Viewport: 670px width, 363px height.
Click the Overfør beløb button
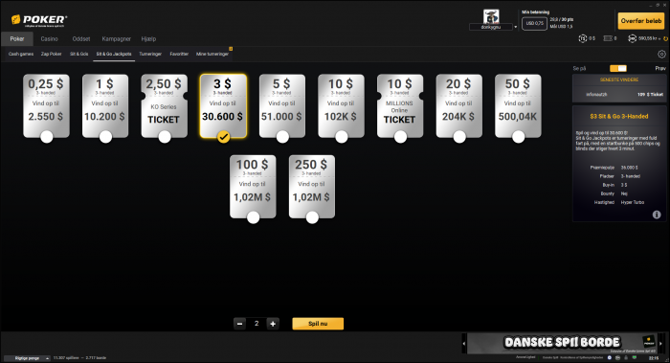[641, 20]
